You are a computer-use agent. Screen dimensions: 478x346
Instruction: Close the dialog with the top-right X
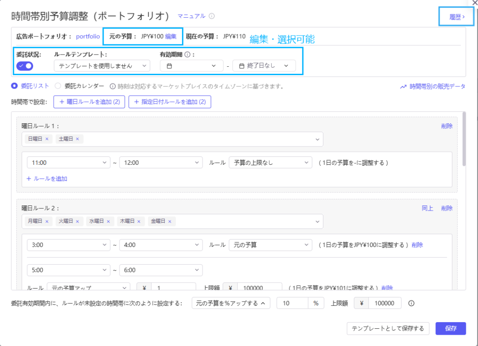point(475,2)
